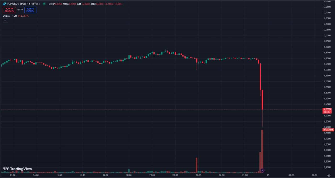Click the 18:00 time axis label
This screenshot has width=335, height=178.
129,175
